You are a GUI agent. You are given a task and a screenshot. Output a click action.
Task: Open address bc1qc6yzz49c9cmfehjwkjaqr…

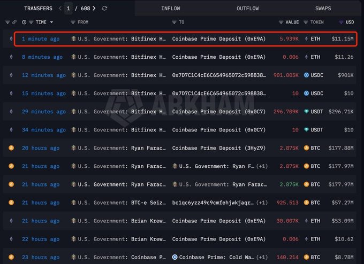pyautogui.click(x=213, y=203)
